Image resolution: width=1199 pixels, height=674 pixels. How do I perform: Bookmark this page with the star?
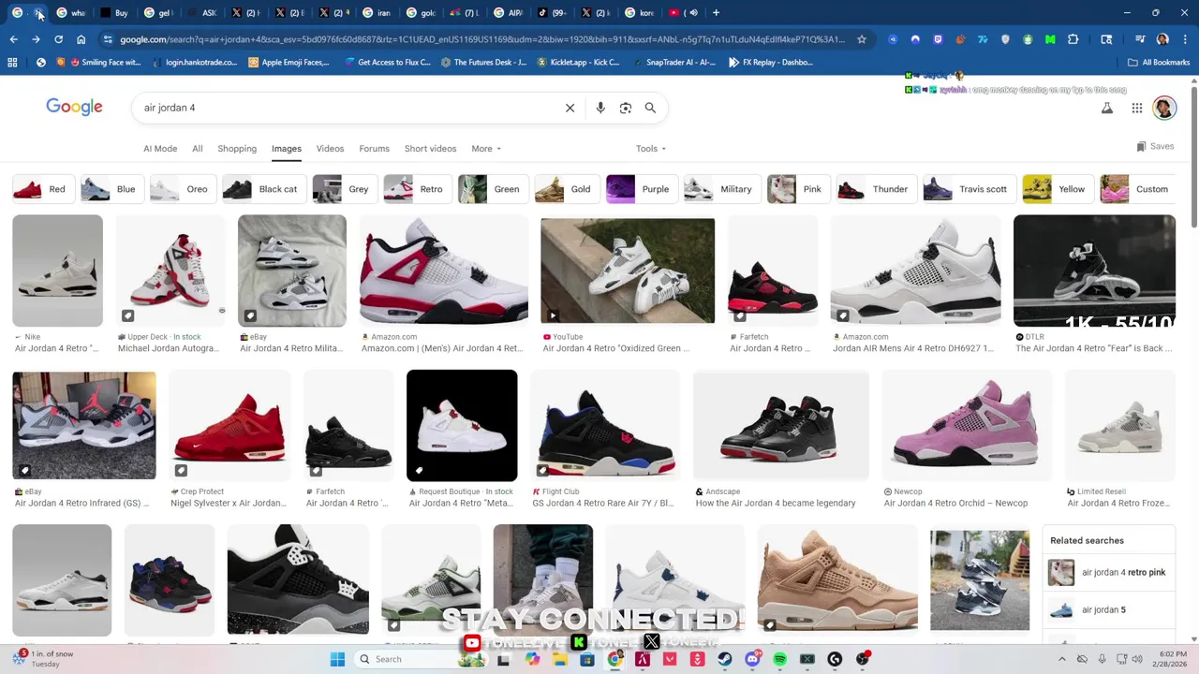(862, 39)
